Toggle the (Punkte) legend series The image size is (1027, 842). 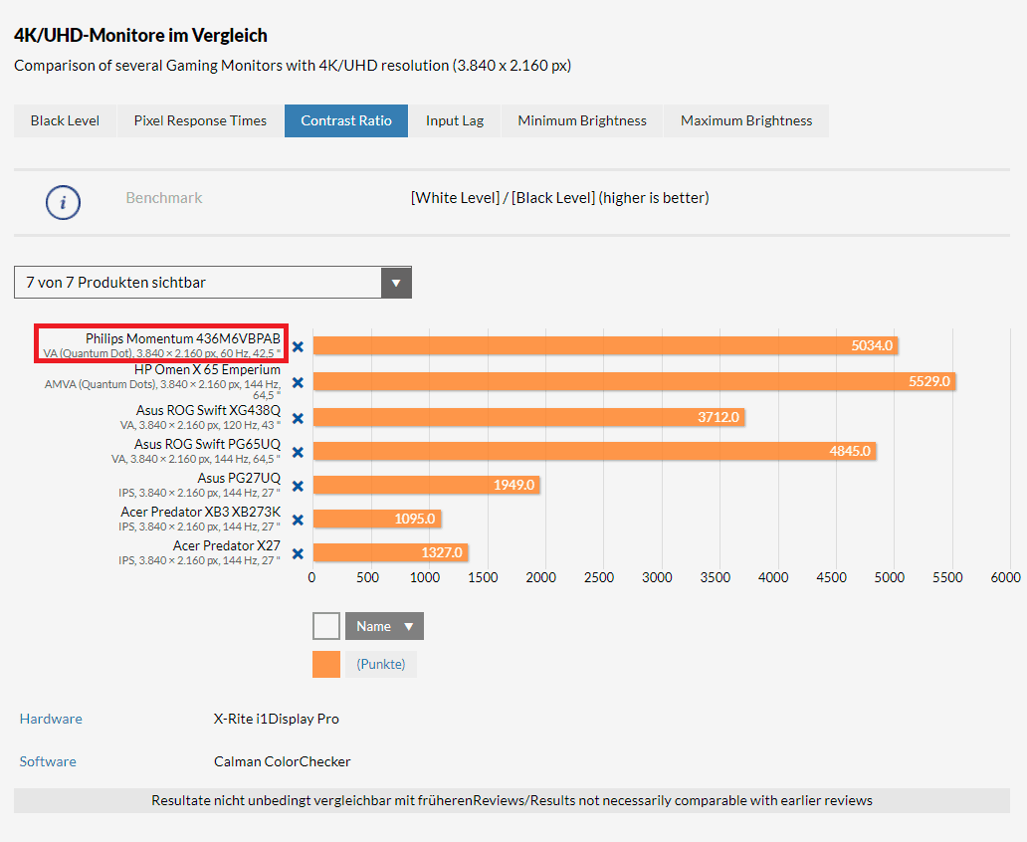(x=381, y=664)
